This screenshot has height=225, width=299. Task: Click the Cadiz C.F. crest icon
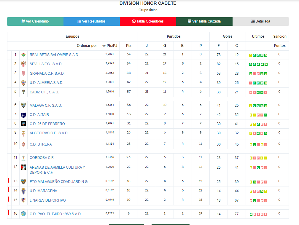point(23,92)
